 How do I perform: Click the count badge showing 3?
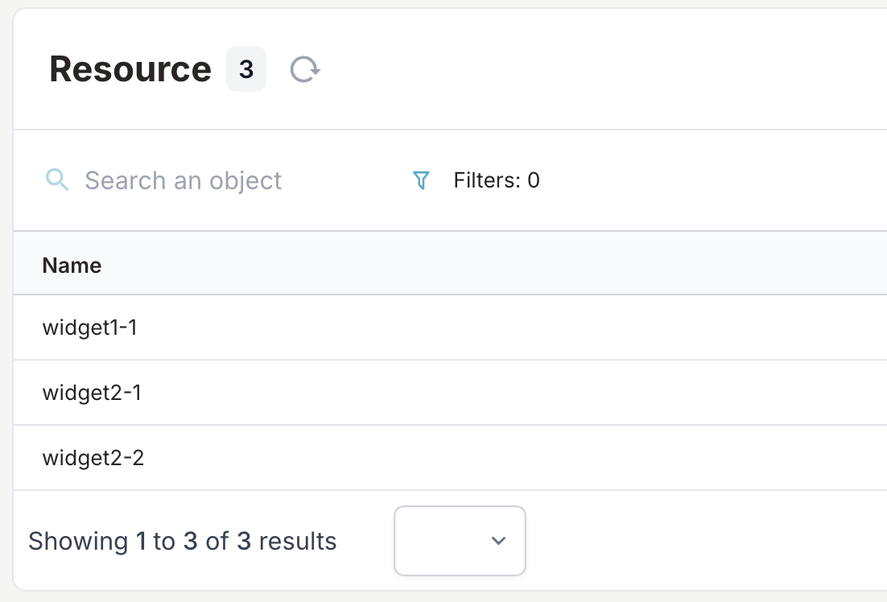click(x=246, y=69)
